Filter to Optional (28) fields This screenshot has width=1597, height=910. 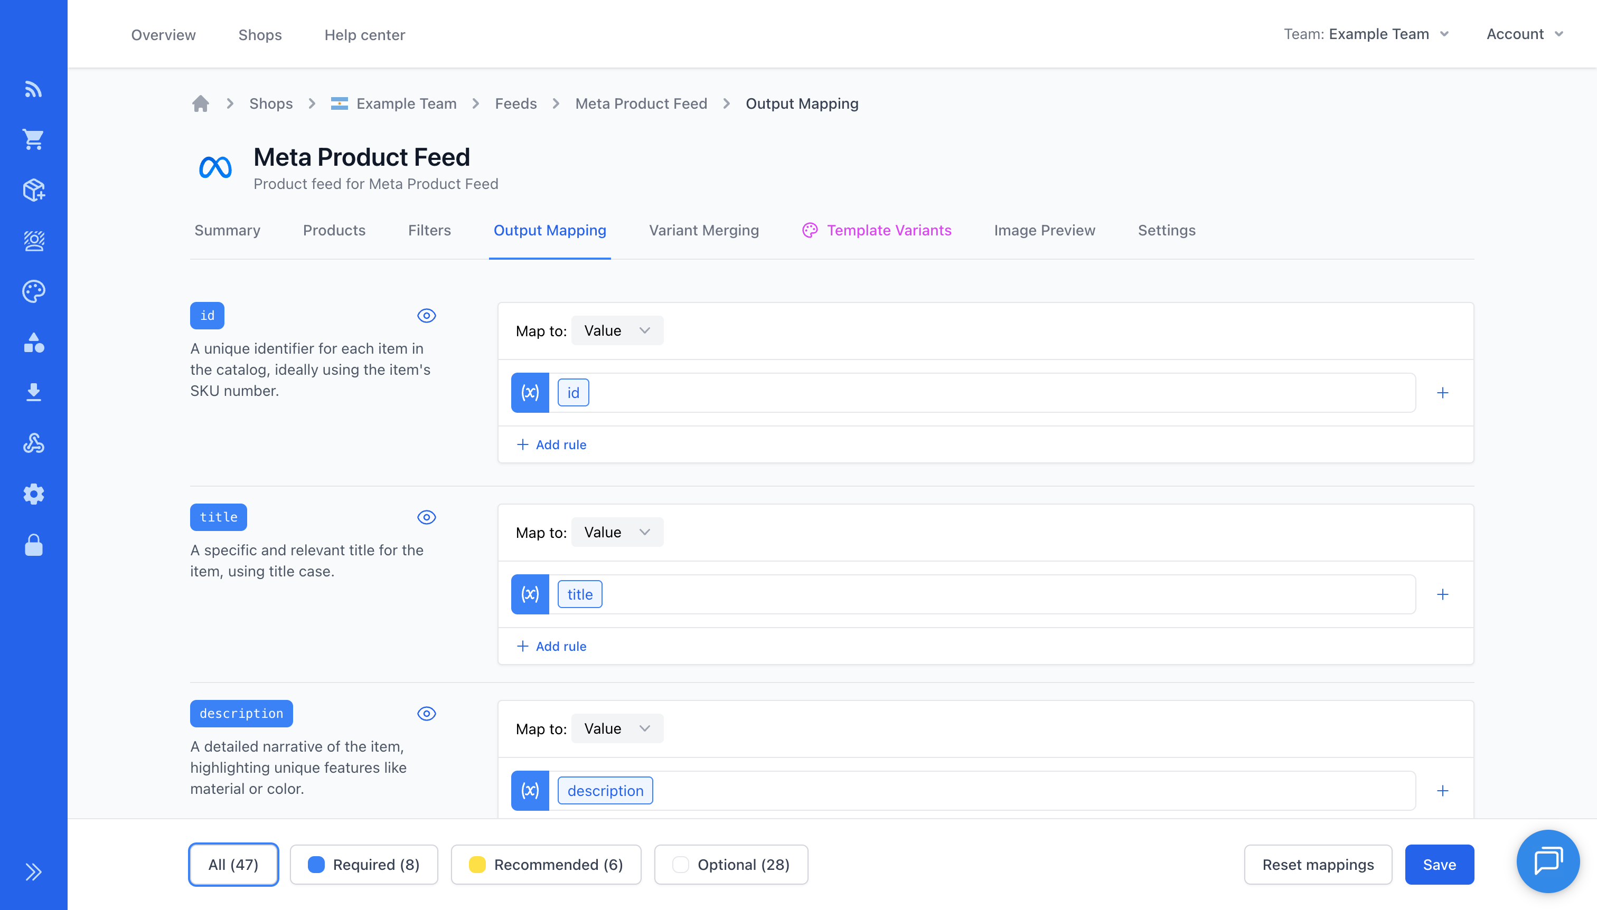(731, 865)
